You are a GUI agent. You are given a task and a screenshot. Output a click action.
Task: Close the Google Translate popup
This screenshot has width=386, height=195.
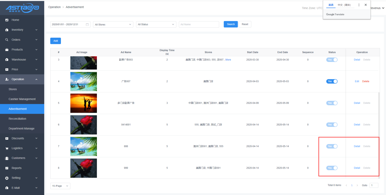(x=366, y=5)
